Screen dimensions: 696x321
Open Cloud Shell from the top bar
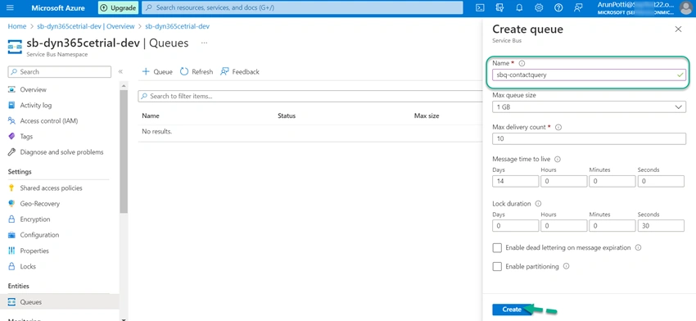point(479,7)
